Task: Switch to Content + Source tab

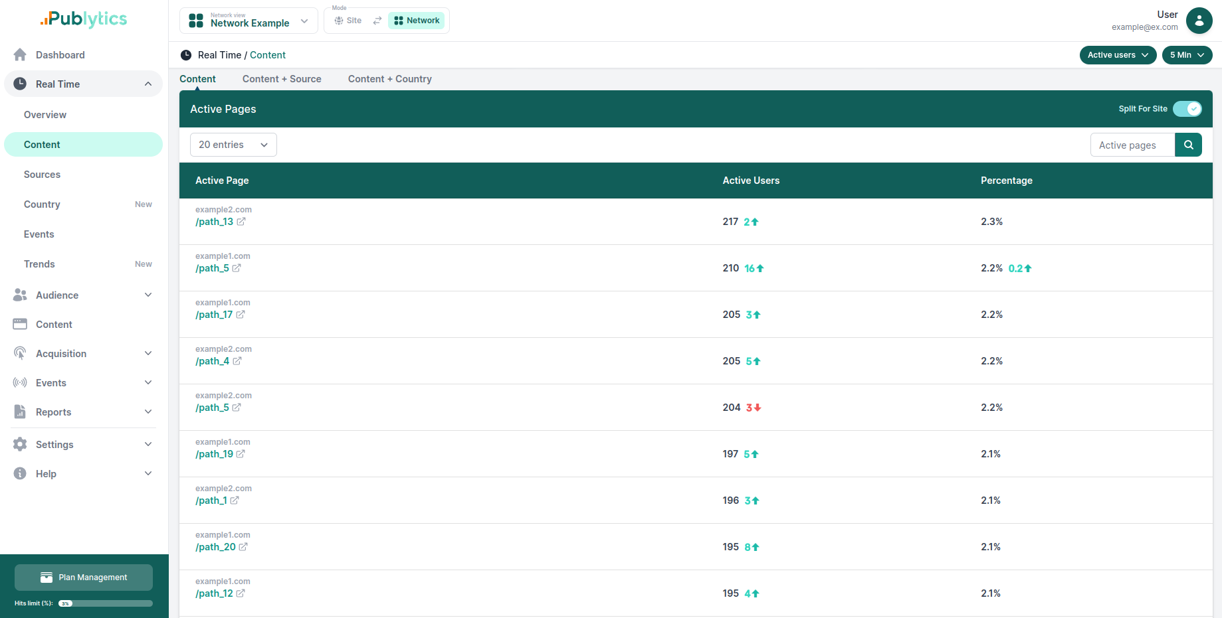Action: pyautogui.click(x=282, y=79)
